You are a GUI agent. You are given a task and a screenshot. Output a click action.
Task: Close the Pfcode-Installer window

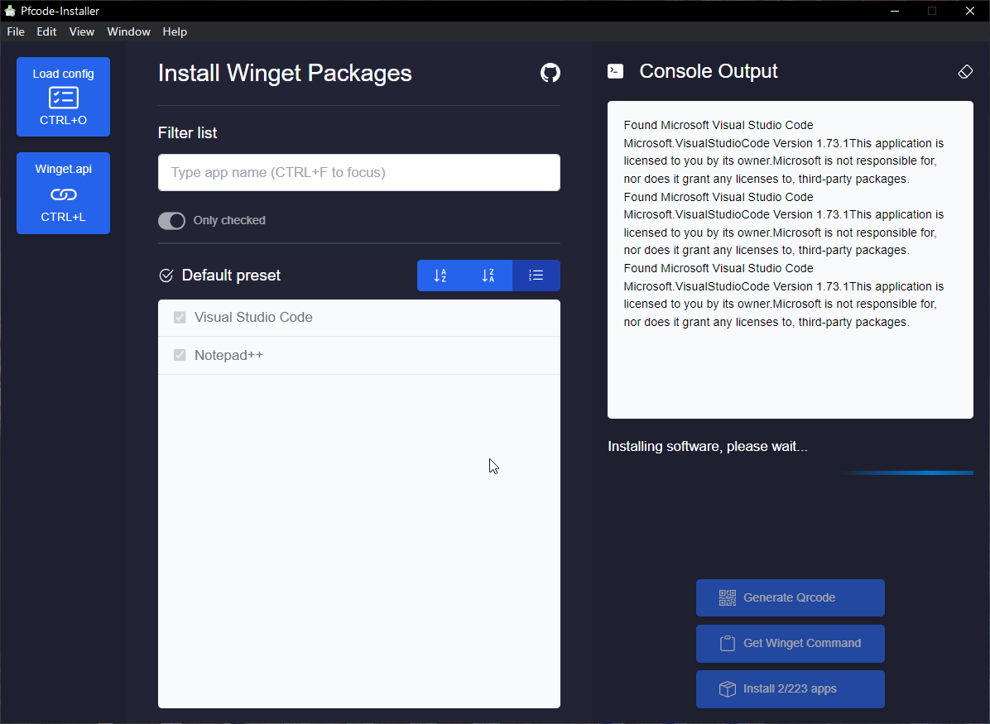coord(970,11)
